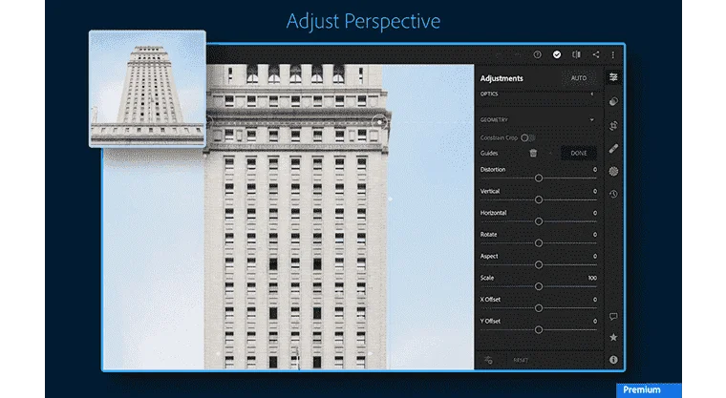Viewport: 726px width, 398px height.
Task: Click the Vertical slider handle
Action: click(x=539, y=199)
